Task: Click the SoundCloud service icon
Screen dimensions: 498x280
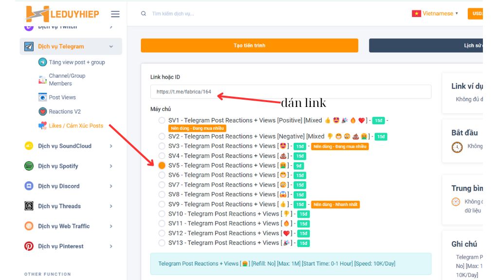Action: click(29, 146)
